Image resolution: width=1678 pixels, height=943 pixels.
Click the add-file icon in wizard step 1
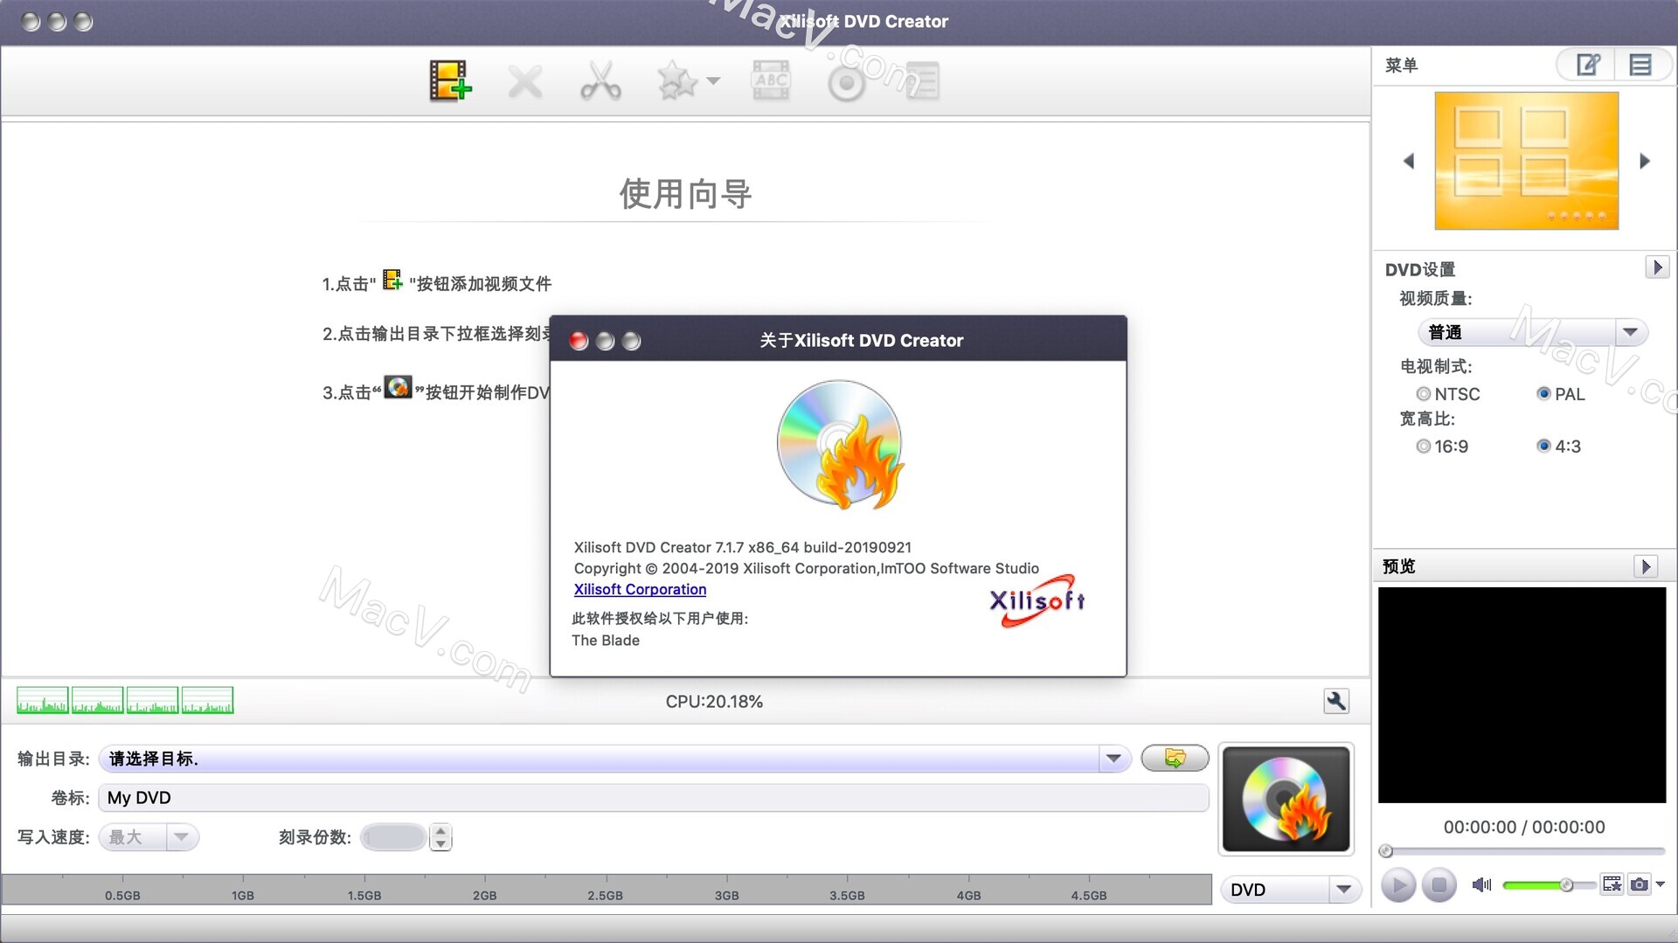(392, 280)
